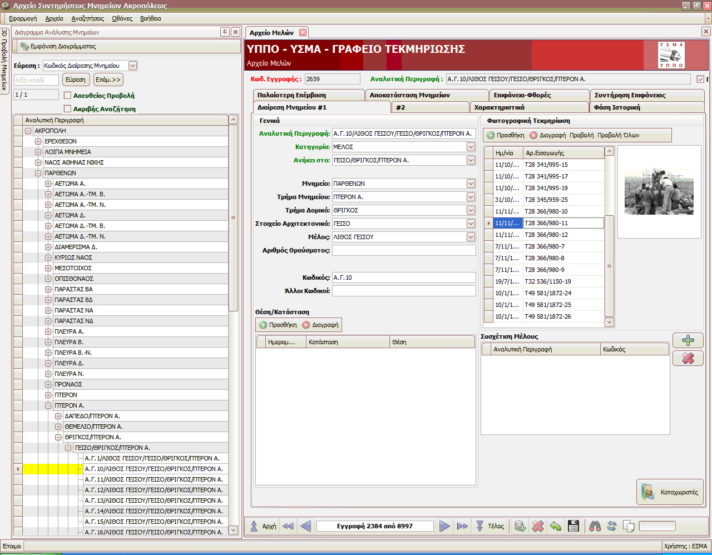
Task: Open Οθόνες menu
Action: tap(122, 18)
